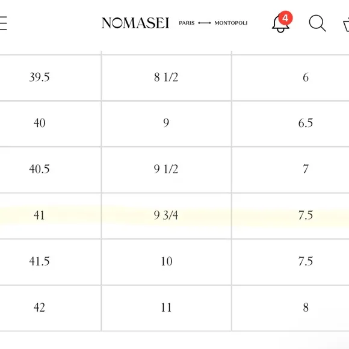The width and height of the screenshot is (349, 349).
Task: Open the shopping bag icon
Action: tap(346, 25)
